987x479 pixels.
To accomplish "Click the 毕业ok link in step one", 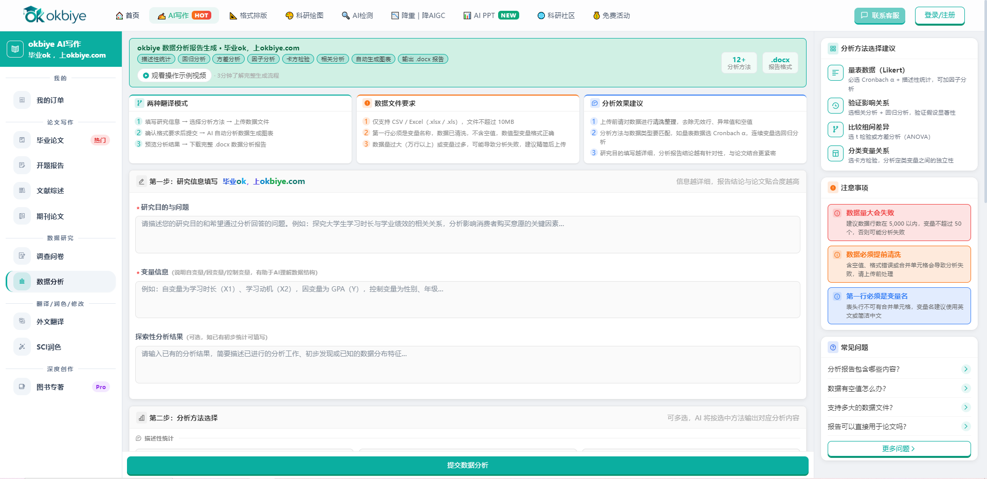I will [234, 181].
